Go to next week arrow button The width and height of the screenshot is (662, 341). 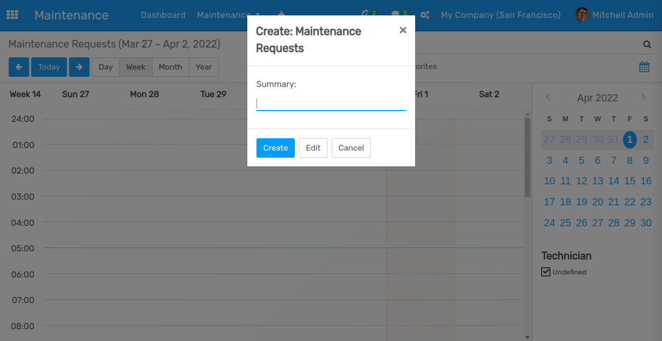79,67
